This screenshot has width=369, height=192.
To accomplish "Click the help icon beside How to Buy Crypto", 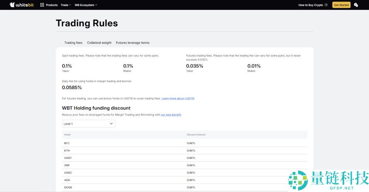I will (x=326, y=5).
